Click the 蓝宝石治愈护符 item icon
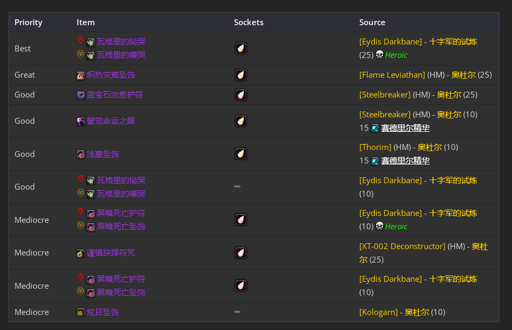 (81, 95)
